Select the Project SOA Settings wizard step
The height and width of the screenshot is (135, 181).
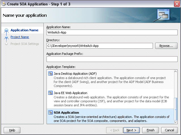25,44
